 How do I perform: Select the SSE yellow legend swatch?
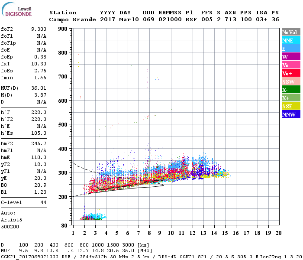point(291,107)
